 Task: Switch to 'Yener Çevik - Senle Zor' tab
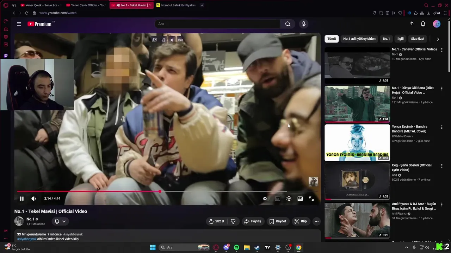tap(41, 5)
